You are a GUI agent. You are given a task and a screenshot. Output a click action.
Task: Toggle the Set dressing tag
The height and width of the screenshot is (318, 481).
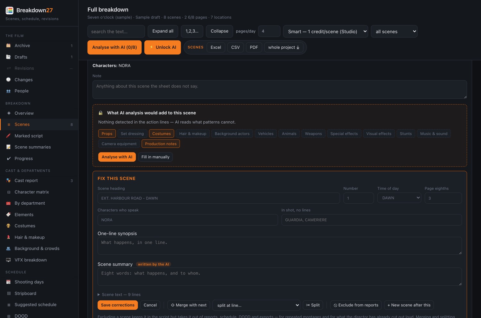[x=132, y=134]
